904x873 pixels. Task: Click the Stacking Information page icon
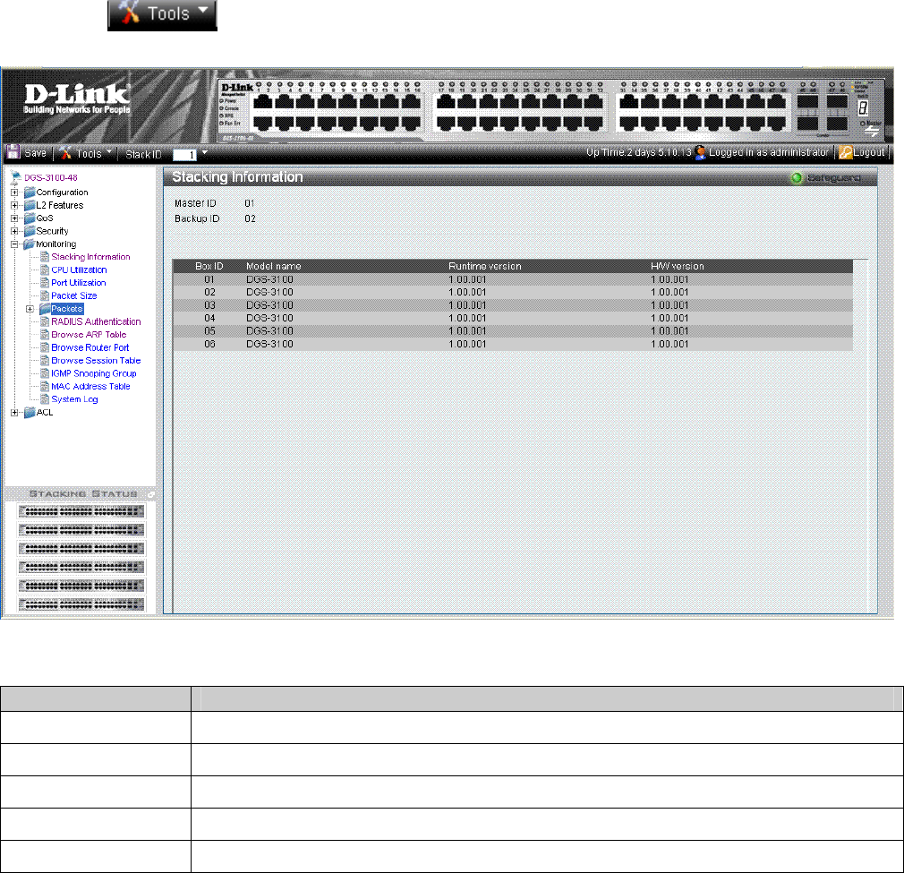tap(45, 257)
